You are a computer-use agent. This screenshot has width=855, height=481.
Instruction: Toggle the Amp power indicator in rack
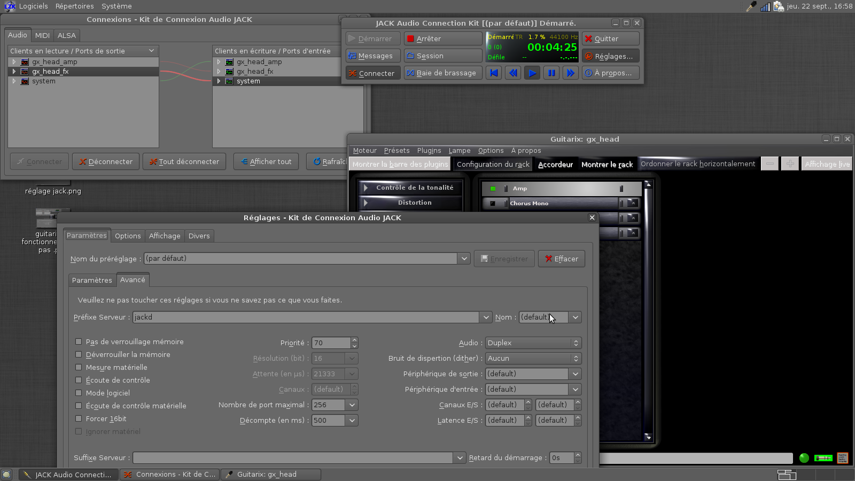[493, 189]
